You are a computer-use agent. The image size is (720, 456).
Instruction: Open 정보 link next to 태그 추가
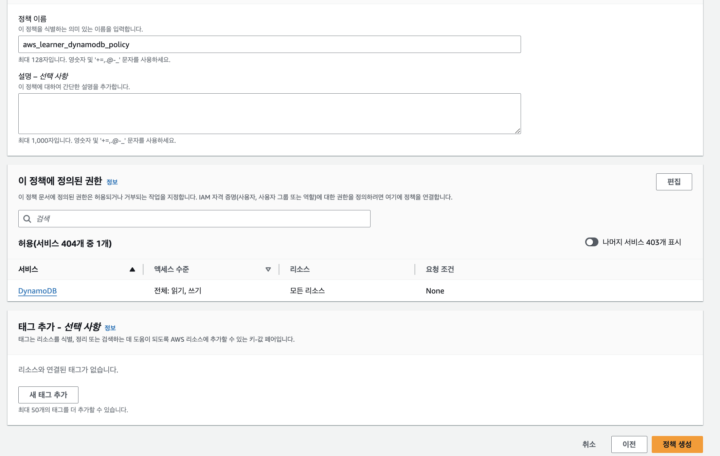coord(110,328)
